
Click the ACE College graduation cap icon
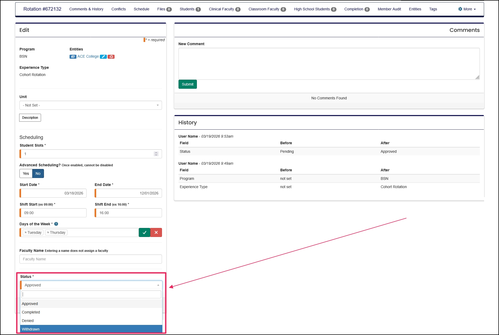[x=73, y=57]
